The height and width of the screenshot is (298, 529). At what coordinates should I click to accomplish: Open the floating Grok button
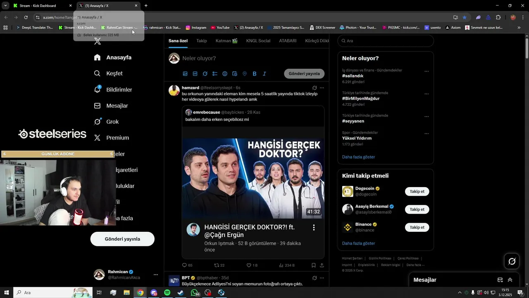point(512,261)
